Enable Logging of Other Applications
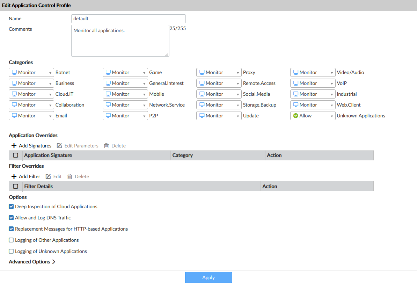This screenshot has height=283, width=417. 11,240
